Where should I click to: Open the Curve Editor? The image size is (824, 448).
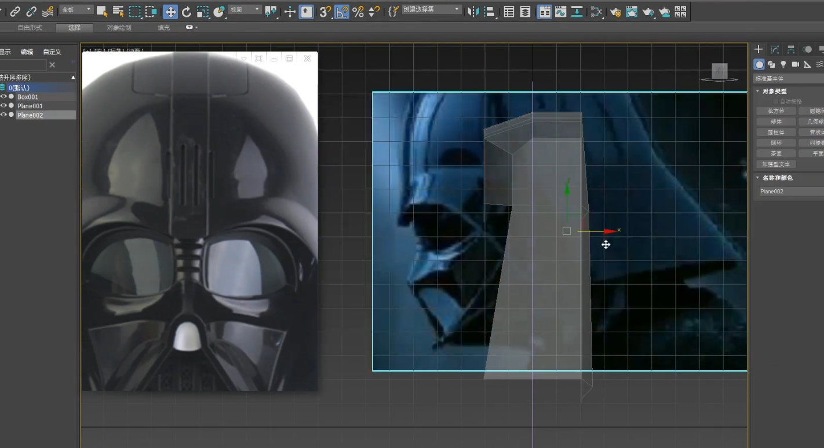tap(560, 11)
